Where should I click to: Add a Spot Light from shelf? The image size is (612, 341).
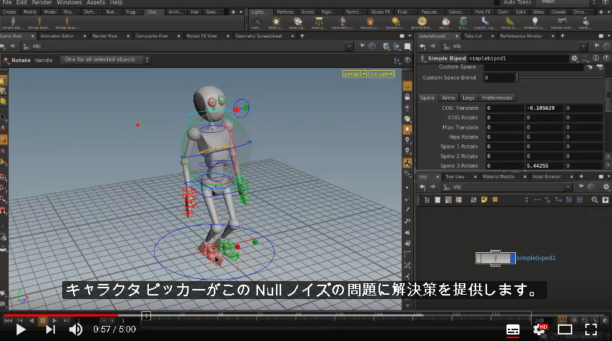[298, 23]
